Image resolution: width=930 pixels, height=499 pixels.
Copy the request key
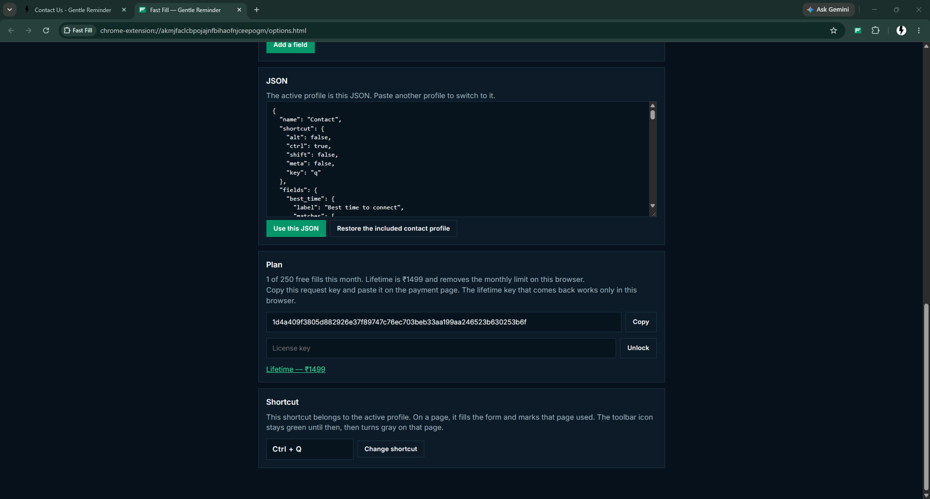click(641, 322)
